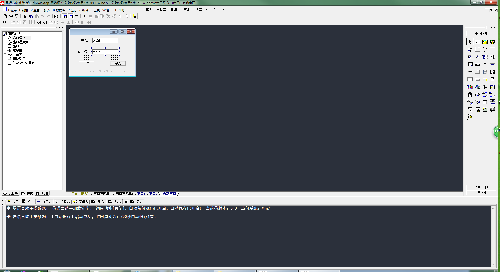Expand the 窗口程序集1 tree node
Image resolution: width=500 pixels, height=272 pixels.
click(5, 38)
